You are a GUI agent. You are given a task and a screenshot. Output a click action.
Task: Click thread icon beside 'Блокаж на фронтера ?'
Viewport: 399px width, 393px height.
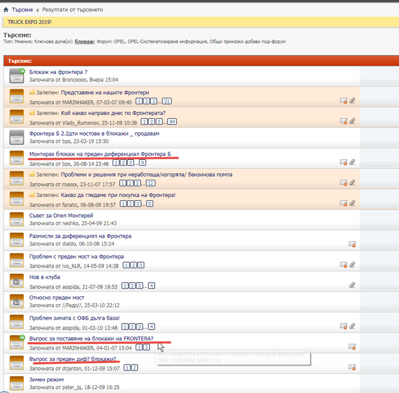(17, 76)
